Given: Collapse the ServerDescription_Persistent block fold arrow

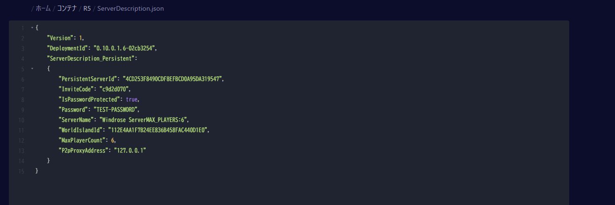Looking at the screenshot, I should [x=32, y=69].
